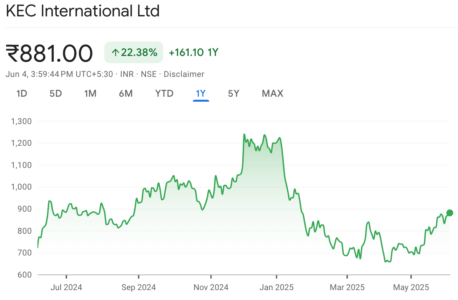Viewport: 458px width, 300px height.
Task: Switch to the 6M range tab
Action: click(x=126, y=94)
